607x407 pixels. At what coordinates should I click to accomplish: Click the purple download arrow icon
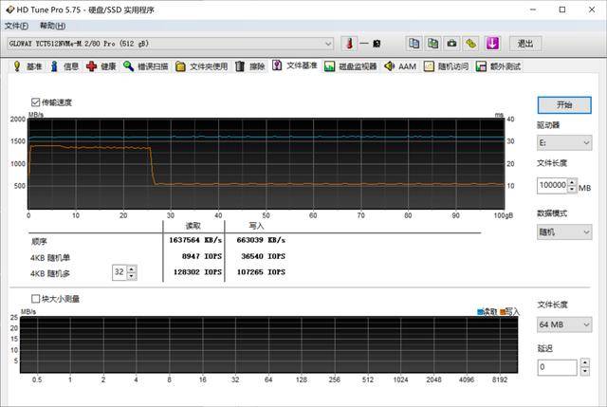click(492, 44)
